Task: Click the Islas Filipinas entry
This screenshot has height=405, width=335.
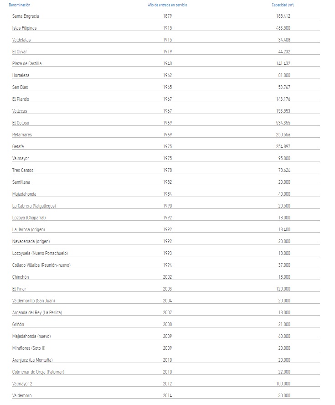Action: click(x=24, y=28)
